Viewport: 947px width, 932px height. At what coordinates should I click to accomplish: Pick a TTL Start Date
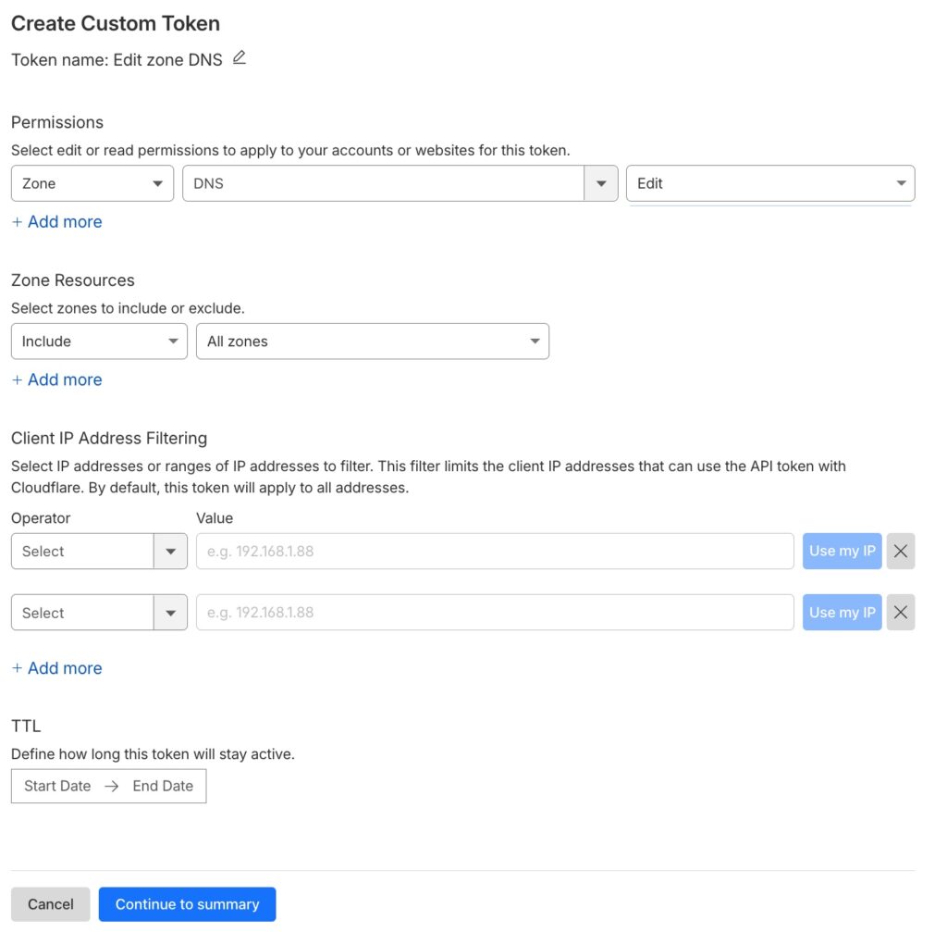[58, 786]
